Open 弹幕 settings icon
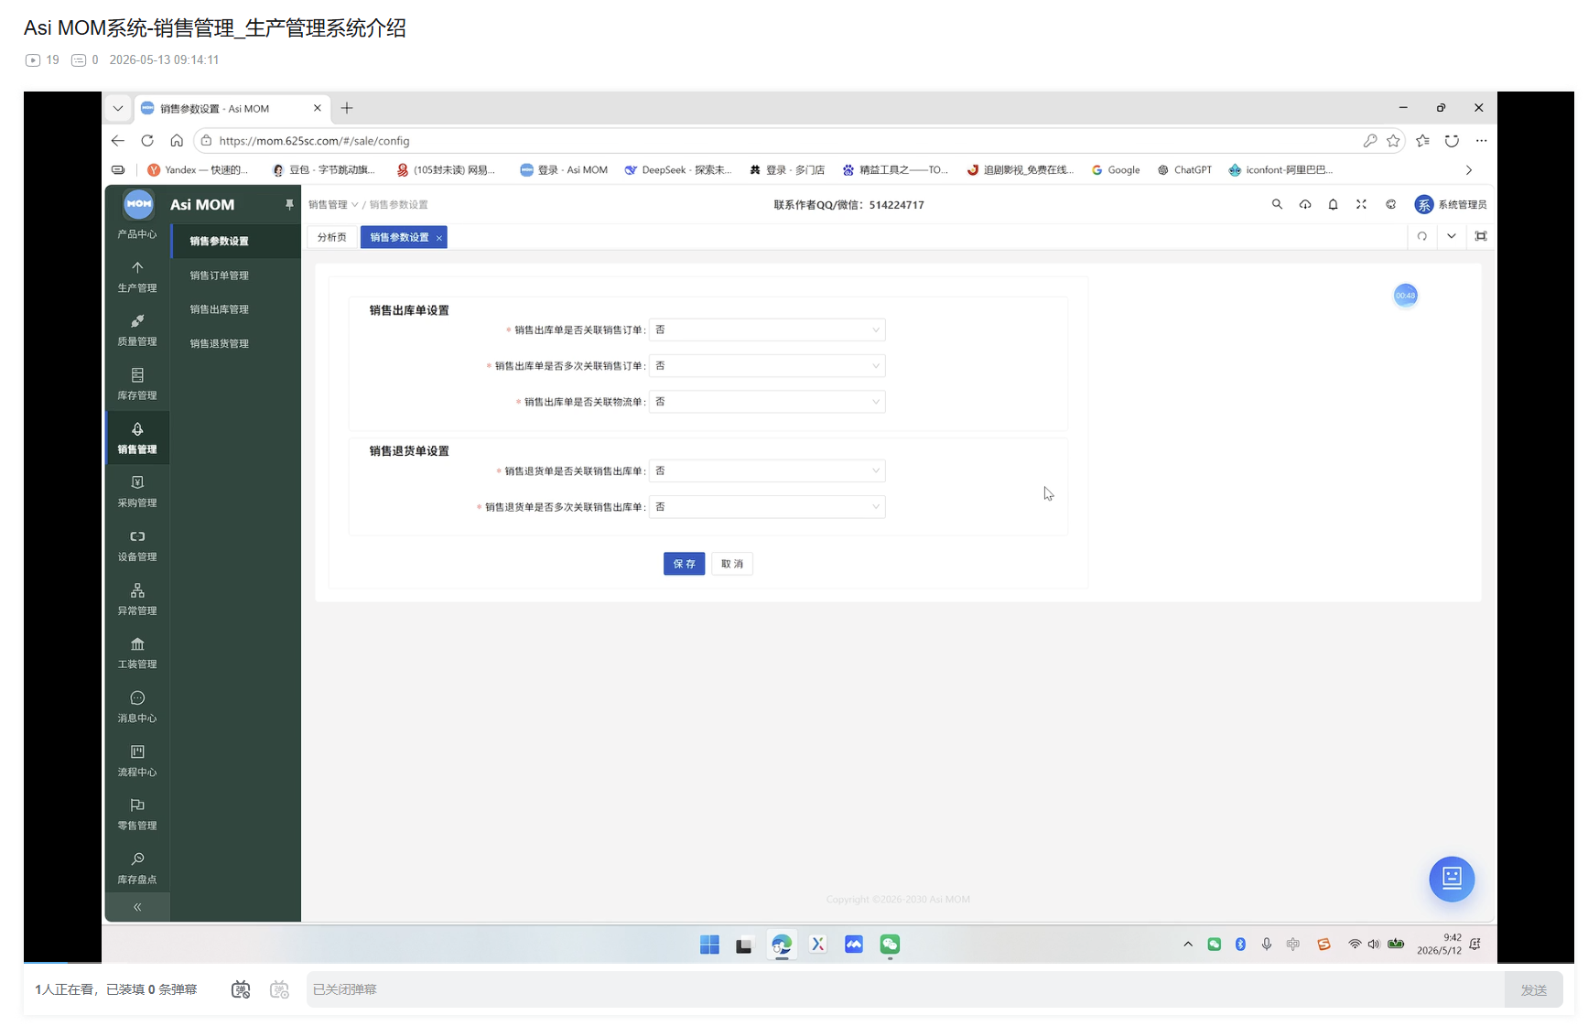1588x1026 pixels. 280,989
